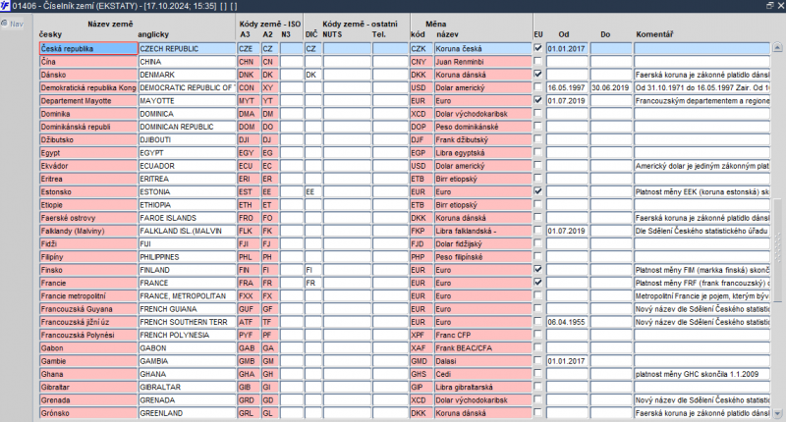Click the scroll down arrow icon at bottom
This screenshot has height=422, width=786.
coord(777,414)
